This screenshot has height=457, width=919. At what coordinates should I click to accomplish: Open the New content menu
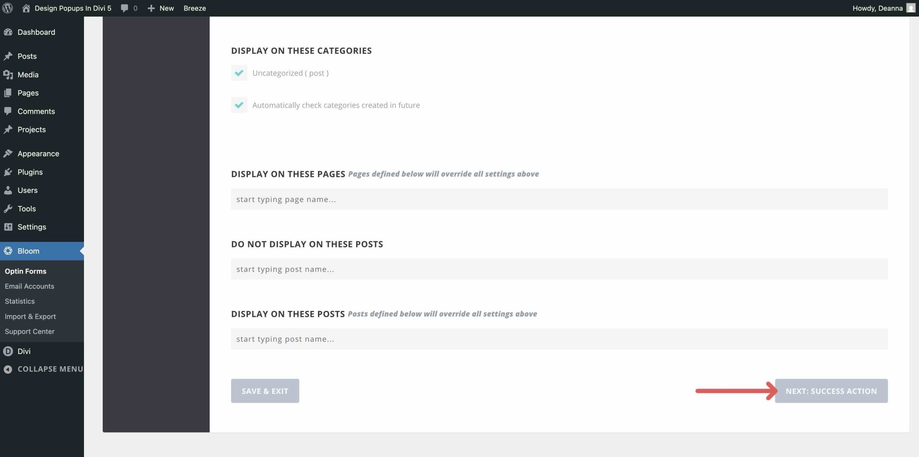coord(161,8)
